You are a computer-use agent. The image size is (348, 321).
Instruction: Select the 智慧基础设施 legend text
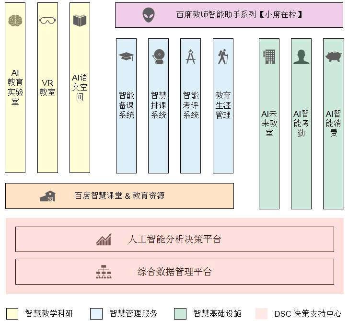pyautogui.click(x=217, y=313)
